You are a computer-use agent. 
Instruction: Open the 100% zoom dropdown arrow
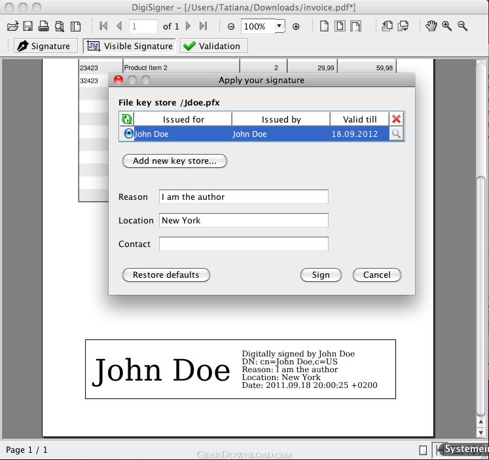(x=280, y=26)
